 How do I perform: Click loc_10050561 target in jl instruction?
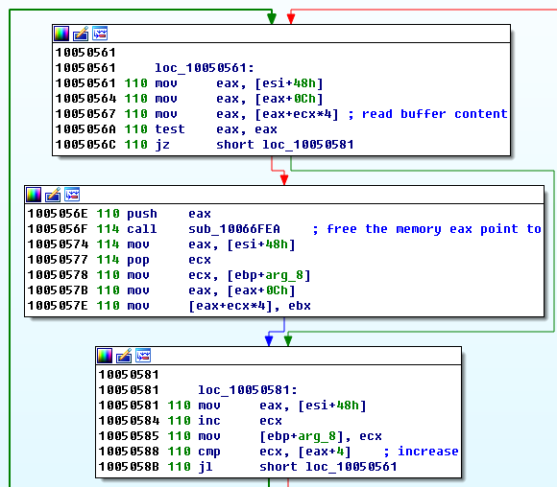pos(351,467)
